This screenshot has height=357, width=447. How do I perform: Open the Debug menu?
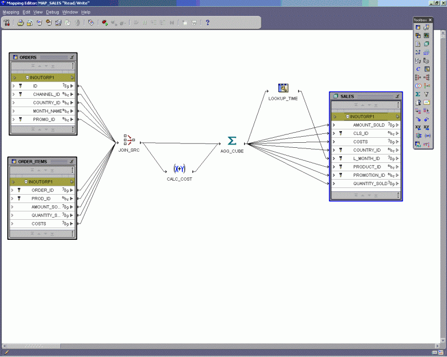point(53,12)
